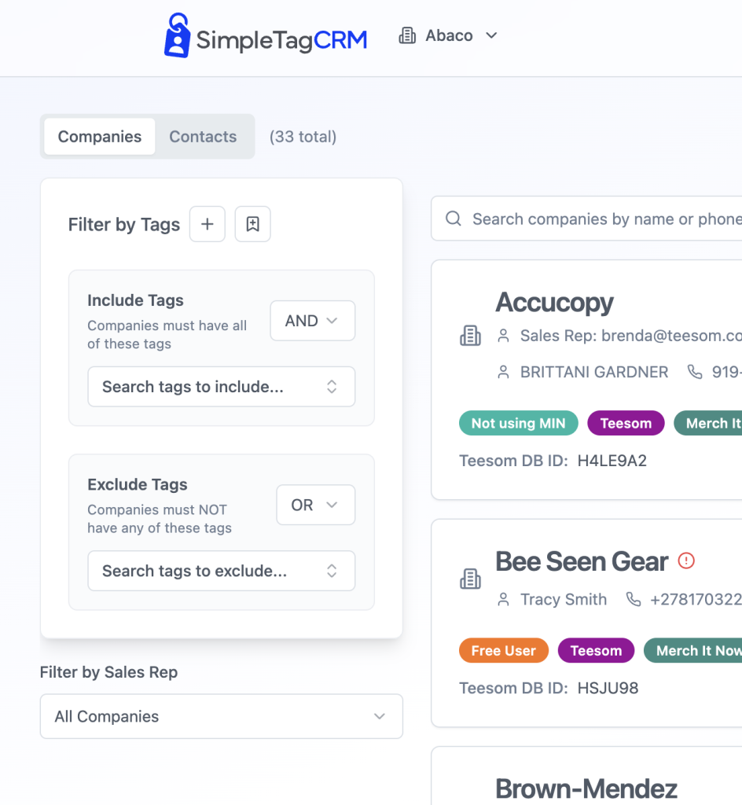Click the plus icon beside Filter by Tags

click(x=208, y=225)
